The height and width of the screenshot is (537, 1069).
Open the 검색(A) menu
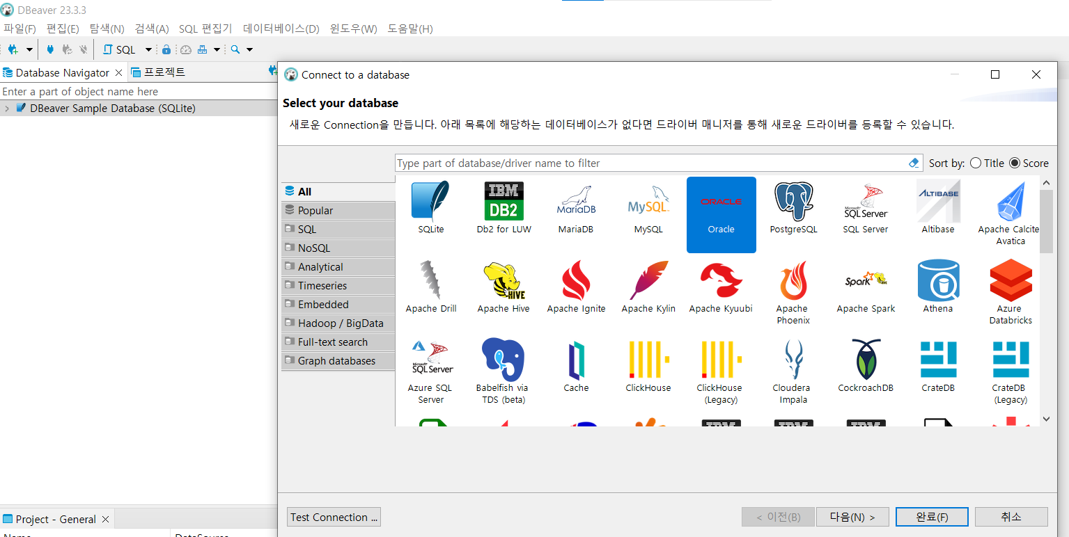pos(152,29)
